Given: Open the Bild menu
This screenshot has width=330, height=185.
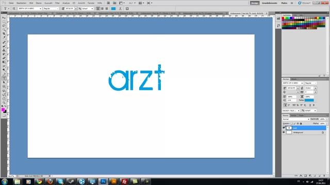Looking at the screenshot, I should point(31,3).
